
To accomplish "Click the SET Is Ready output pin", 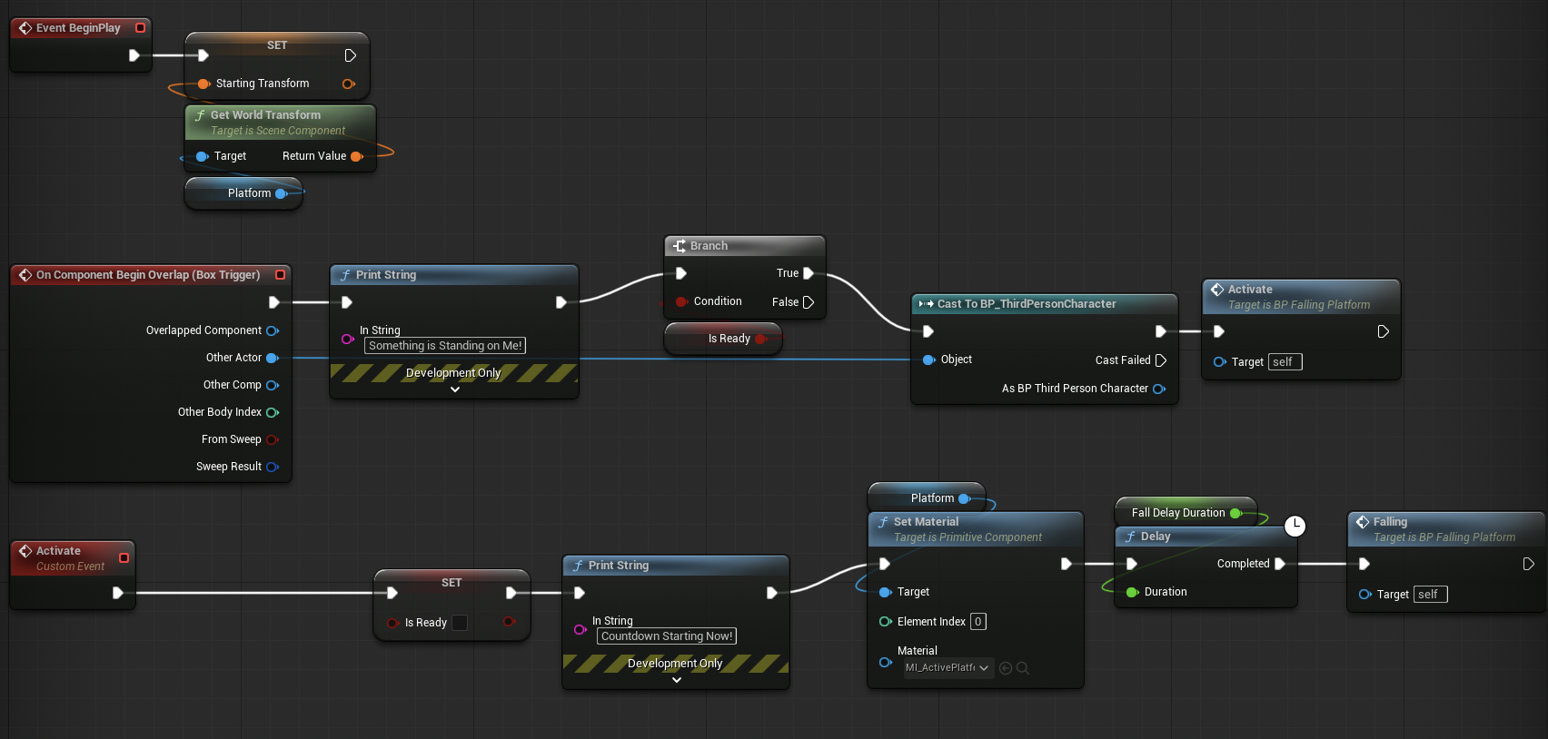I will tap(509, 622).
